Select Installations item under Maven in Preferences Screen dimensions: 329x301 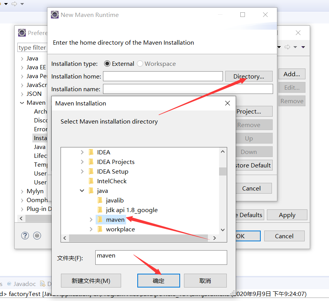point(40,138)
